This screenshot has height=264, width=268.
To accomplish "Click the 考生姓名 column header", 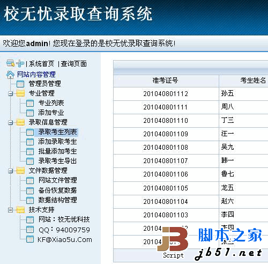I will tap(253, 80).
